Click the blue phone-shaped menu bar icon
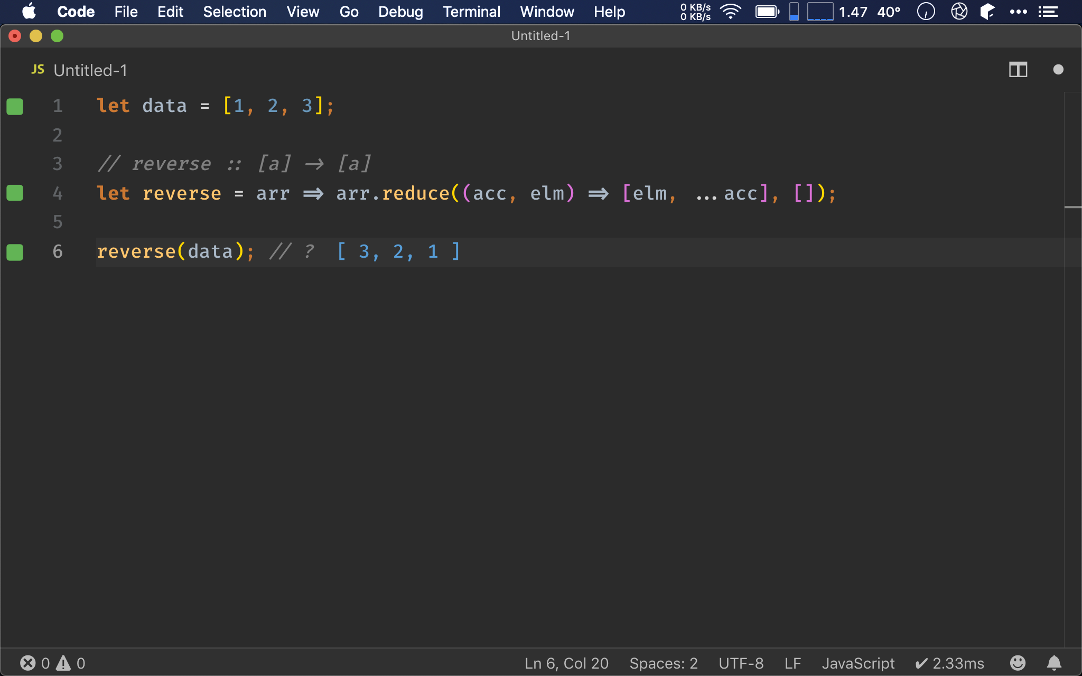This screenshot has width=1082, height=676. [794, 12]
